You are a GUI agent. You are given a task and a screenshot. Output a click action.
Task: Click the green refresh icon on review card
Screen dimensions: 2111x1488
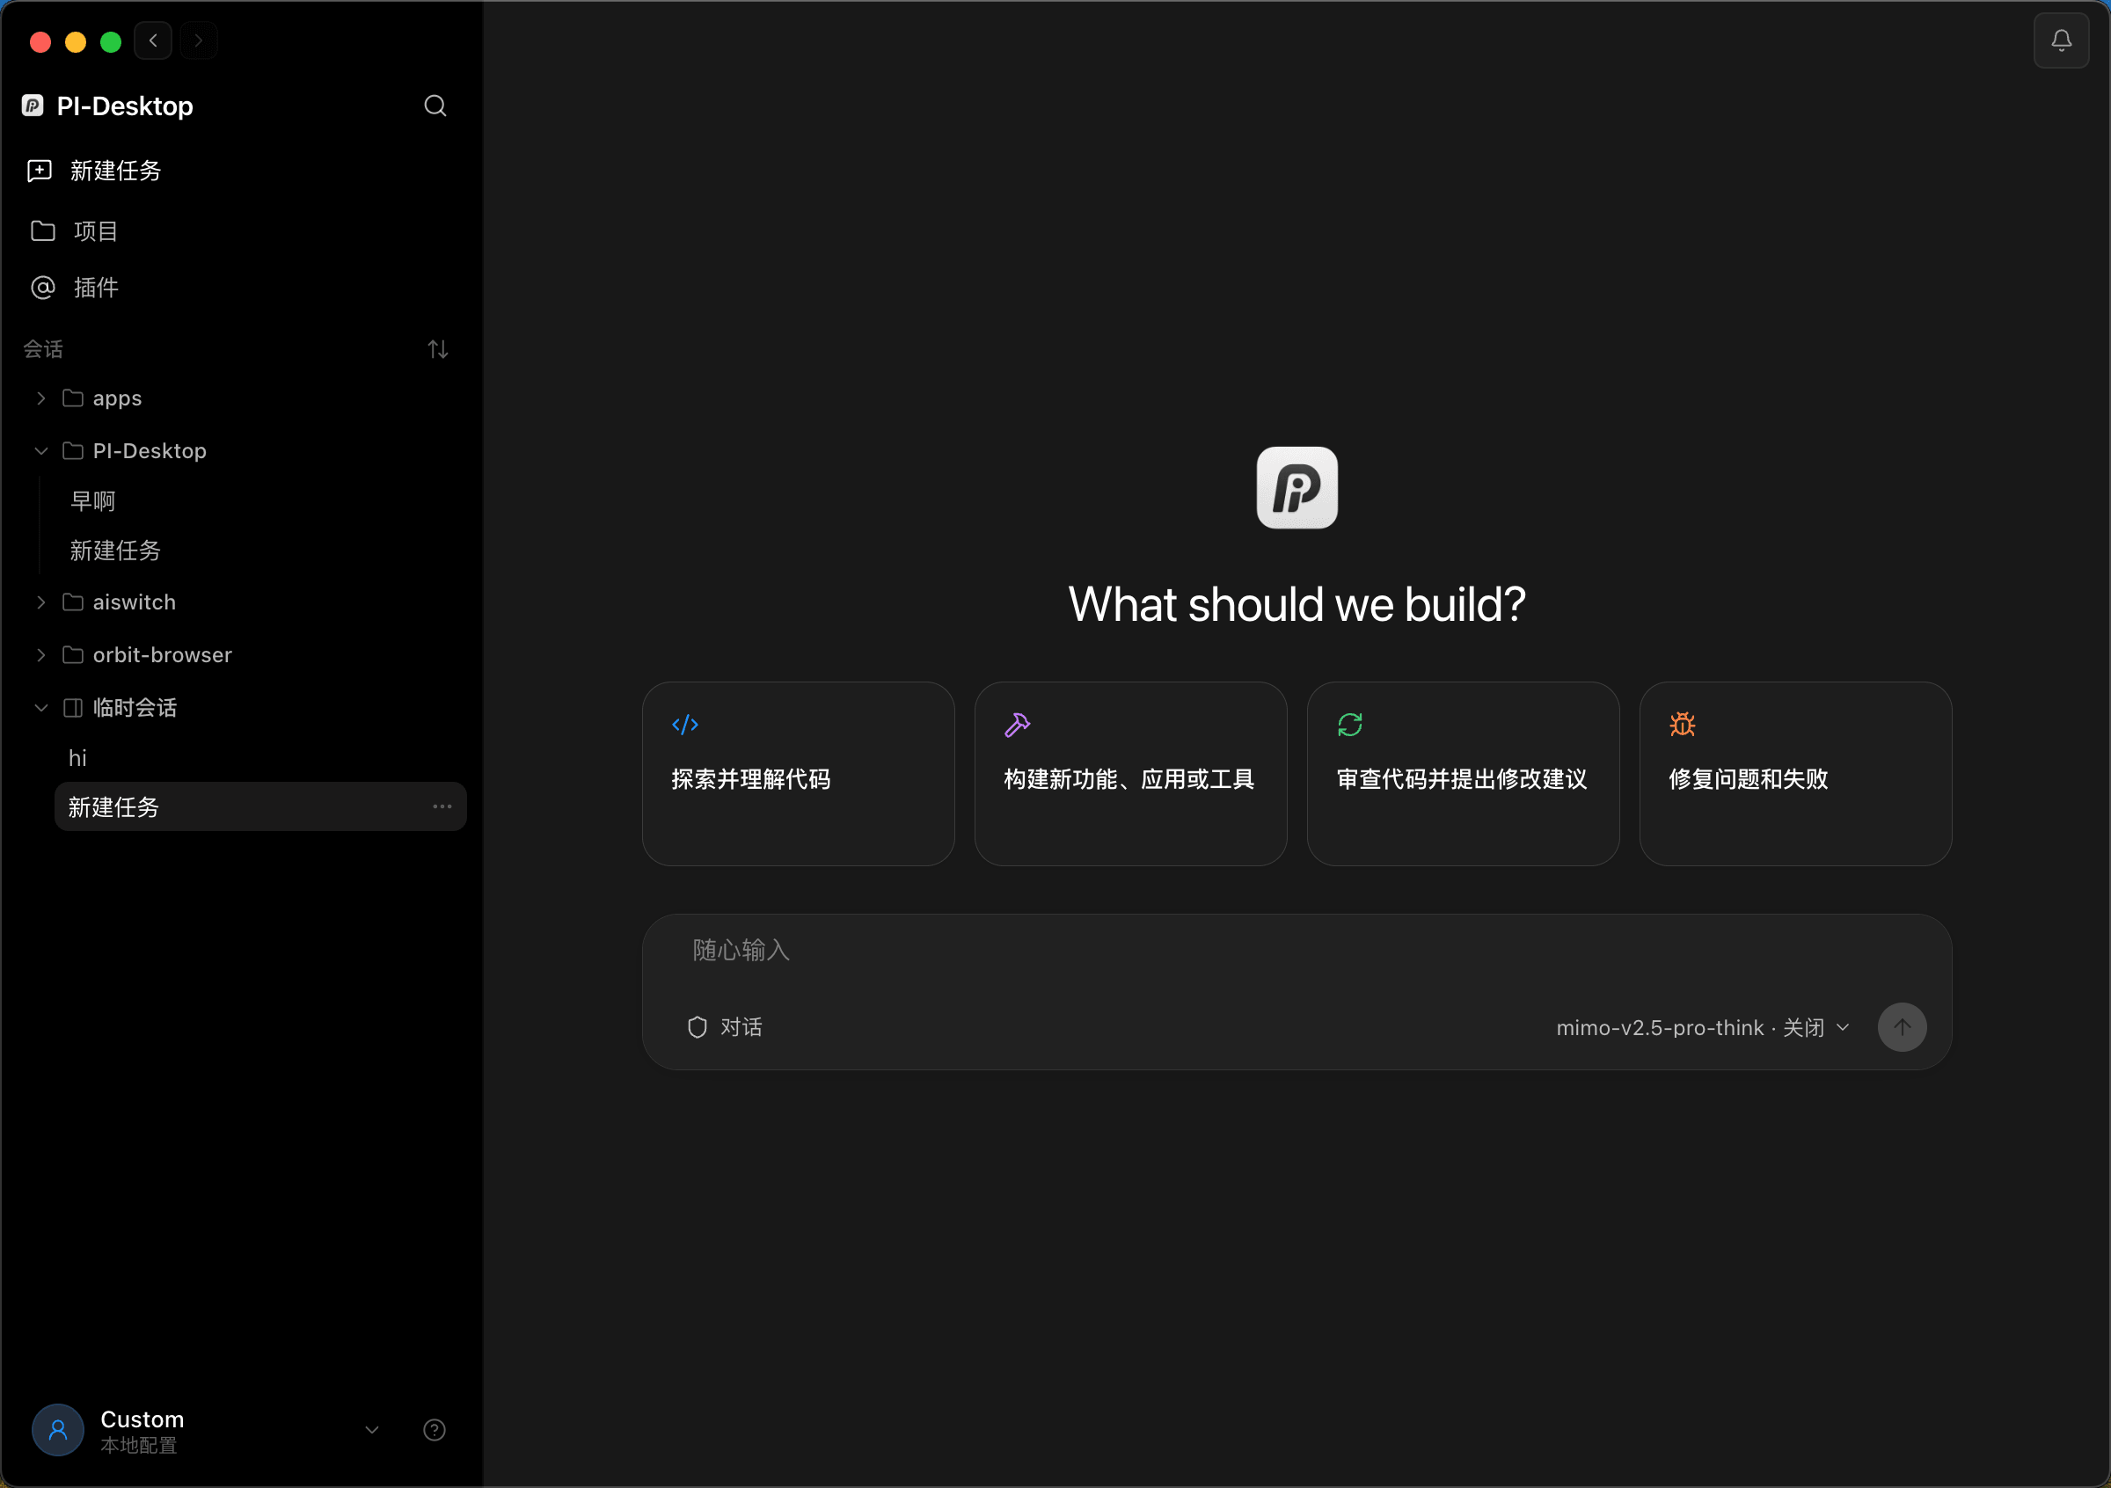[x=1349, y=725]
